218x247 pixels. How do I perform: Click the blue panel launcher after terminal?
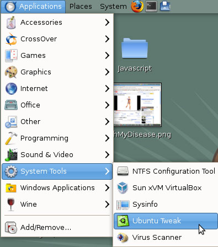(x=165, y=6)
